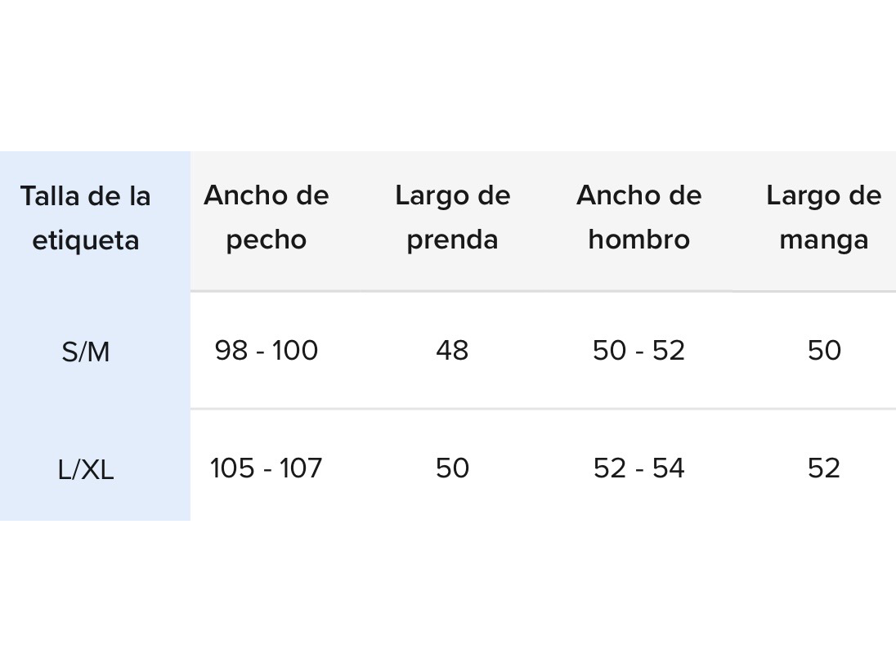Click the number 98 in the S/M row
This screenshot has height=672, width=896.
[231, 351]
